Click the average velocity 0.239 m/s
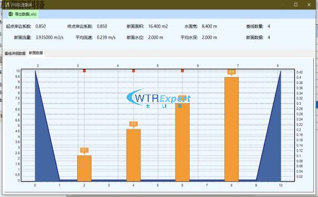The image size is (318, 197). [106, 37]
